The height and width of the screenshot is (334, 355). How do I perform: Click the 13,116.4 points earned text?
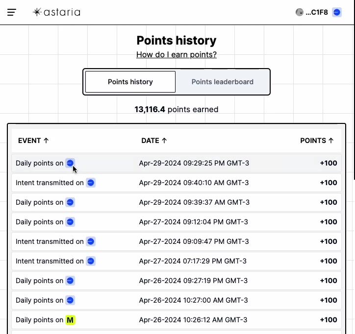pos(177,109)
